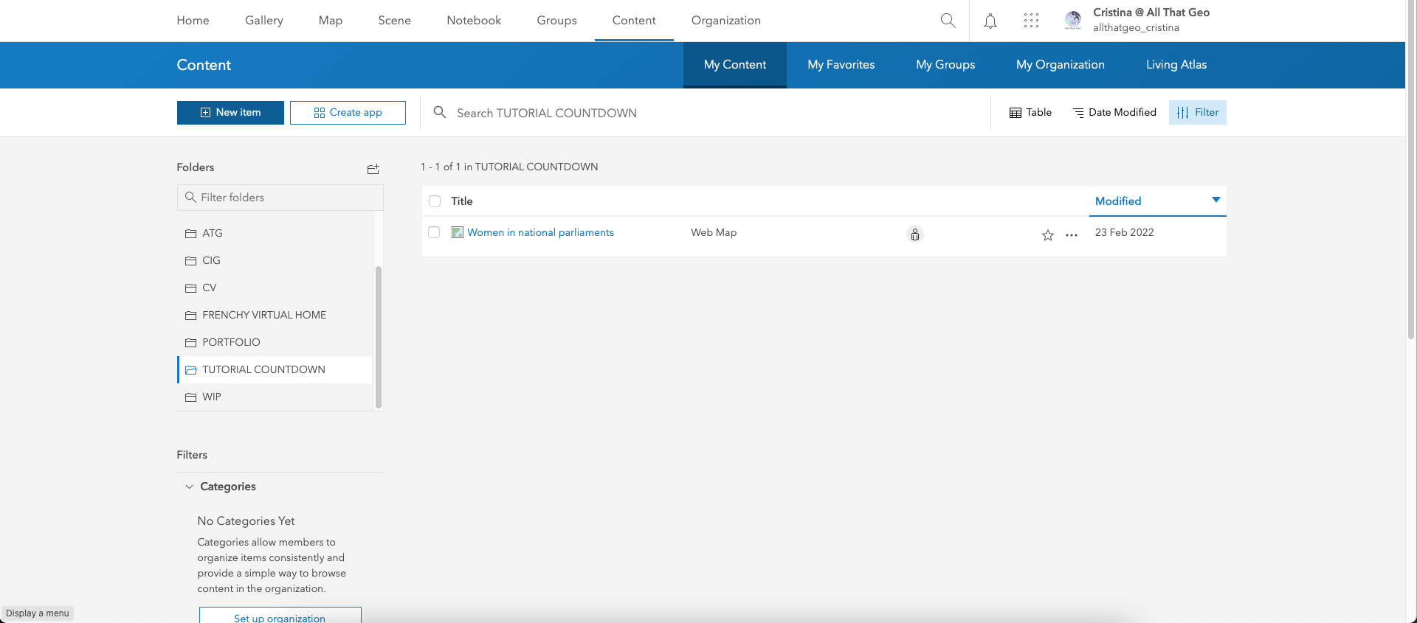Click the ATG folder icon
This screenshot has height=623, width=1417.
(190, 233)
